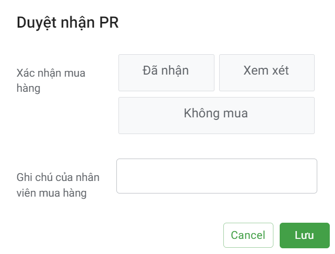Save the PR approval with "Lưu"
This screenshot has width=335, height=254.
click(304, 235)
